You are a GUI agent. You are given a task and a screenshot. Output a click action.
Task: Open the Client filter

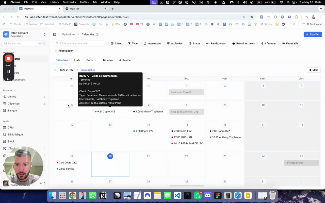pos(116,43)
